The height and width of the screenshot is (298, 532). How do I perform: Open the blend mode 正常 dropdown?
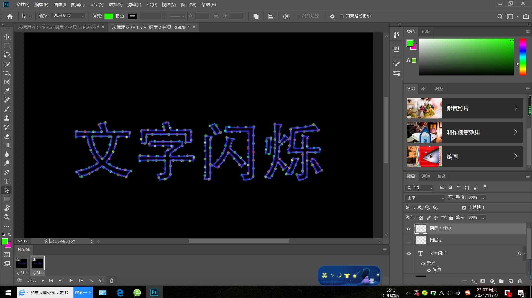pyautogui.click(x=424, y=198)
